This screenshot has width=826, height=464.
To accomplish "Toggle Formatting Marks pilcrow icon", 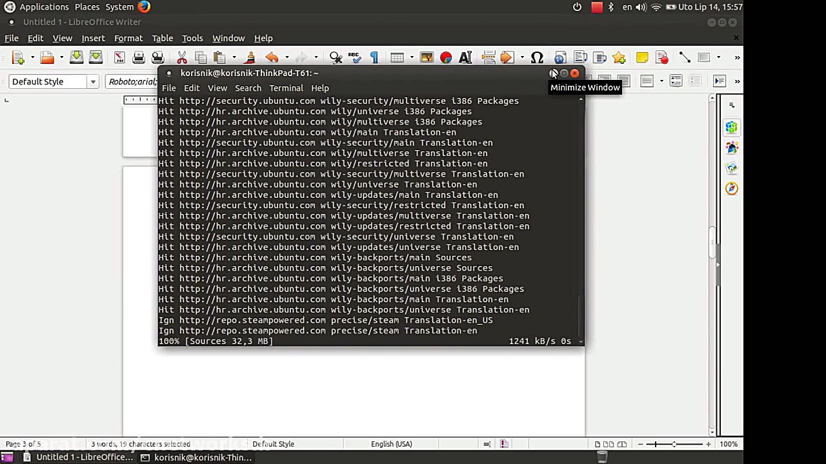I will tap(374, 58).
